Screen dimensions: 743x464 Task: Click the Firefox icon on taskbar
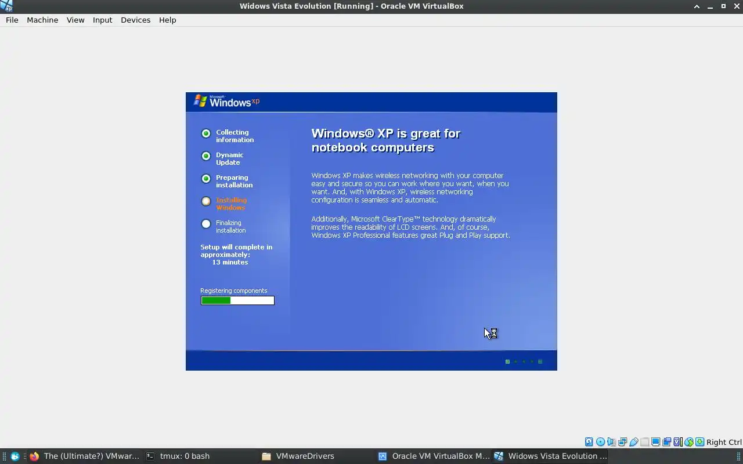point(34,456)
